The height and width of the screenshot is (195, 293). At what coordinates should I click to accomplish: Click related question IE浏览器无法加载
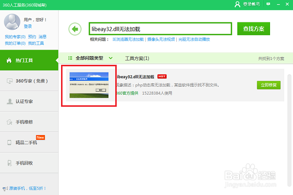coord(128,39)
